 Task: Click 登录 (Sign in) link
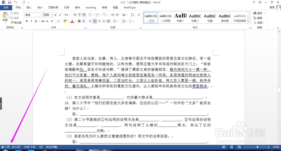(x=272, y=7)
